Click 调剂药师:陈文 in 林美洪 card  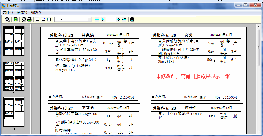(x=92, y=97)
